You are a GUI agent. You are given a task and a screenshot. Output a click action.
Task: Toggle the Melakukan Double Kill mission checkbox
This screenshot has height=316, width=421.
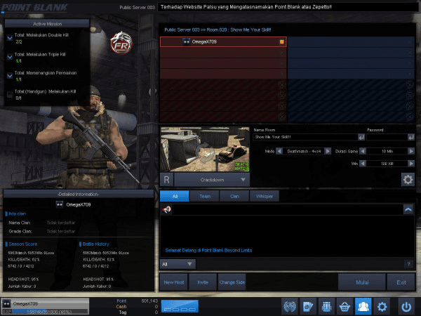tap(10, 38)
